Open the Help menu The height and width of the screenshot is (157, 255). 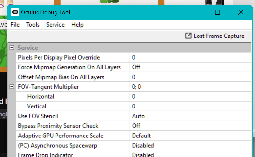coord(77,25)
